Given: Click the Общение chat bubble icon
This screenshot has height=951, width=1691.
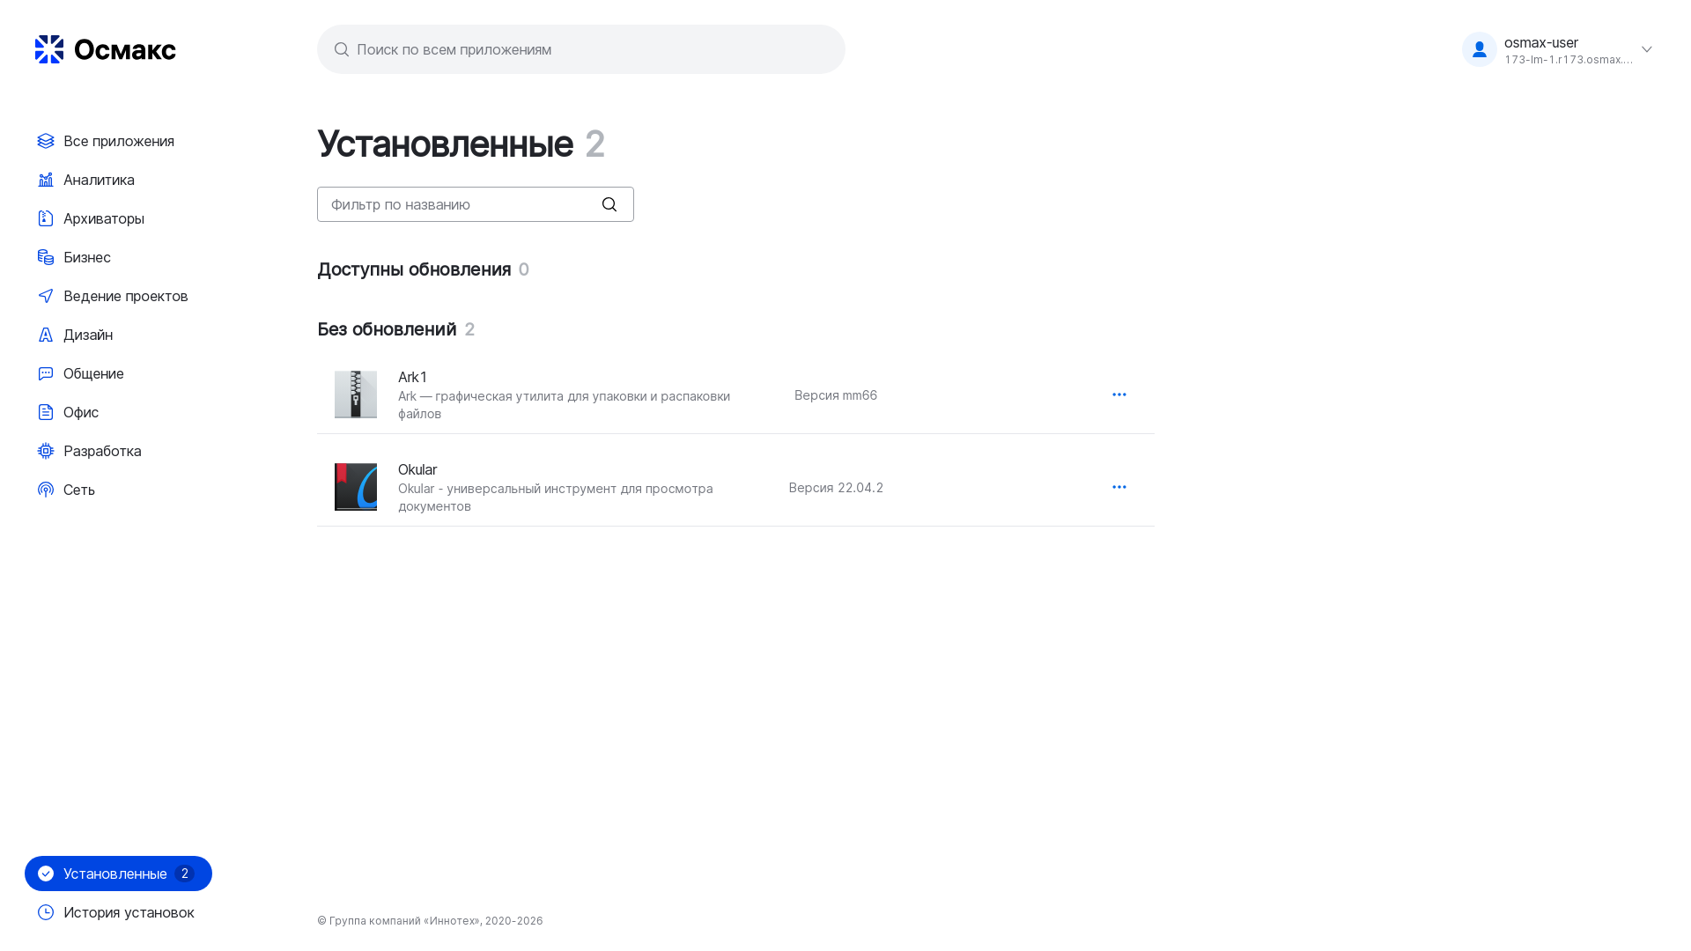Looking at the screenshot, I should [45, 373].
